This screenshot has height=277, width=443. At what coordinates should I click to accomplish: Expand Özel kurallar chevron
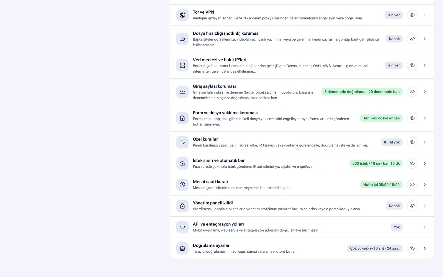click(x=425, y=142)
